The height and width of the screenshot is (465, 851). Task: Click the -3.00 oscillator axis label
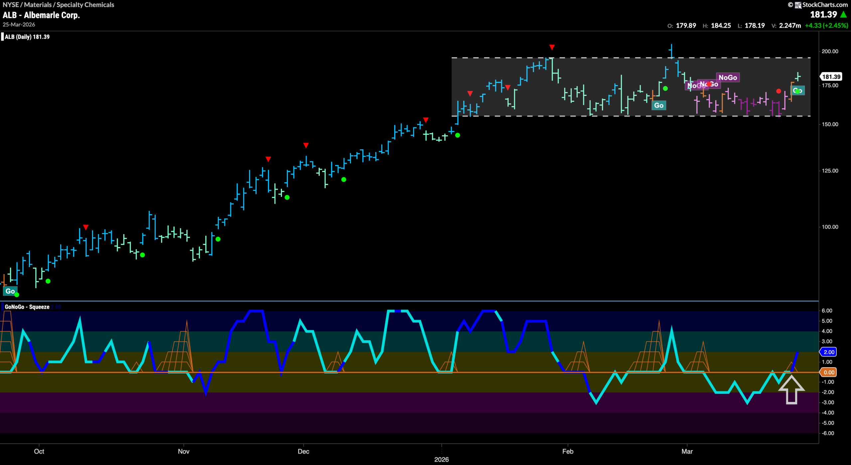827,402
